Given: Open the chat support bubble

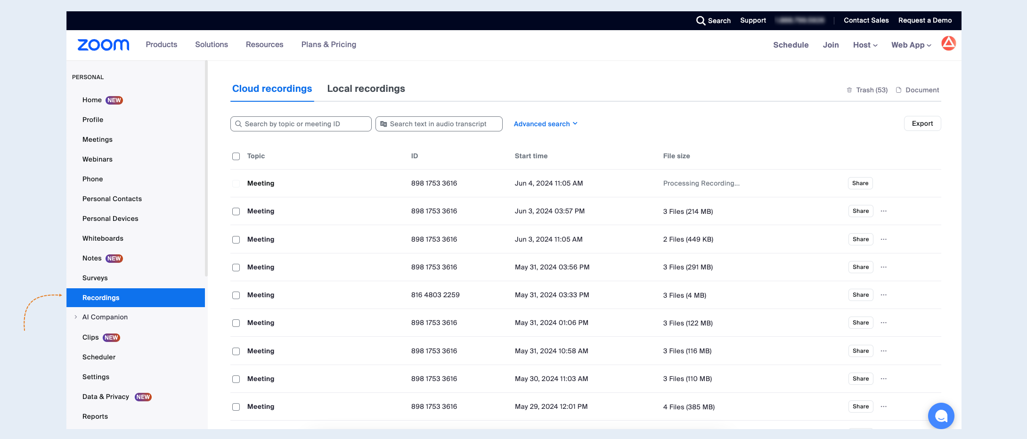Looking at the screenshot, I should pyautogui.click(x=941, y=416).
